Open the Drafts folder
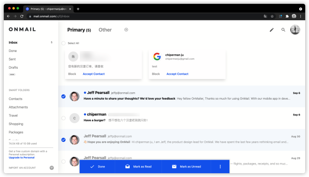The image size is (309, 177). [13, 67]
